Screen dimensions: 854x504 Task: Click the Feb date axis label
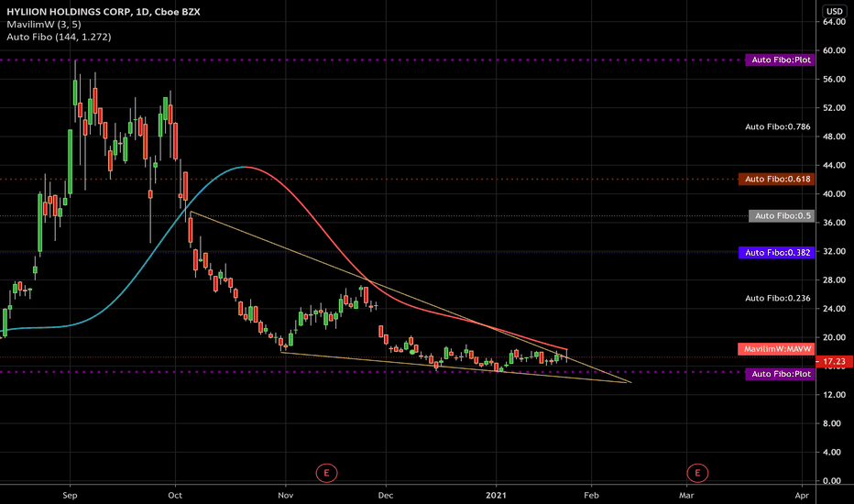(x=592, y=495)
